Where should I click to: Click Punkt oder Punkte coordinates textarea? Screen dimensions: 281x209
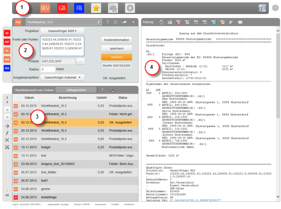pos(62,46)
